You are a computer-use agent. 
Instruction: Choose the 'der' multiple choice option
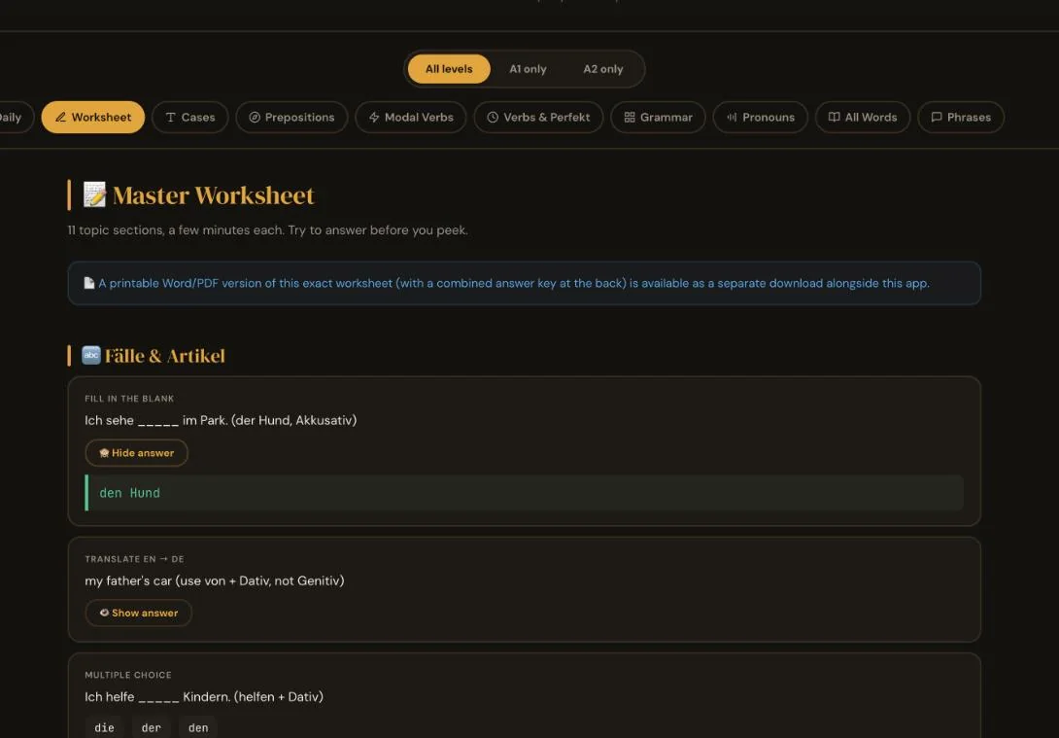click(152, 728)
